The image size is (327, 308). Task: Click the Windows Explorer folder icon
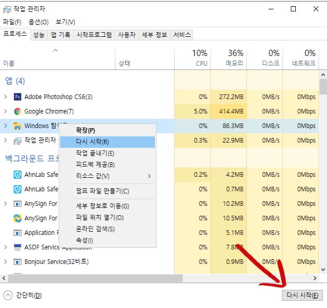[18, 126]
